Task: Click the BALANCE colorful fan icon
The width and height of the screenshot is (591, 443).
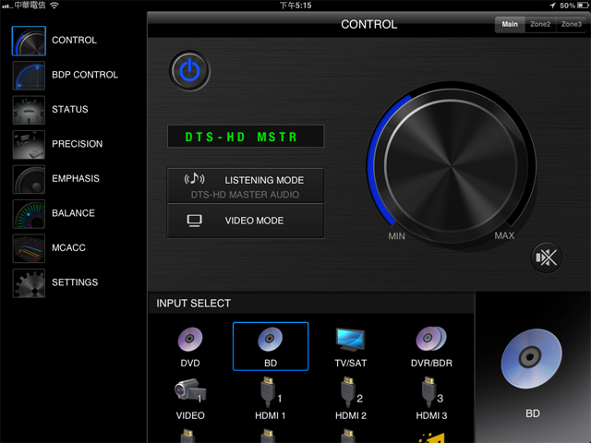Action: click(29, 214)
